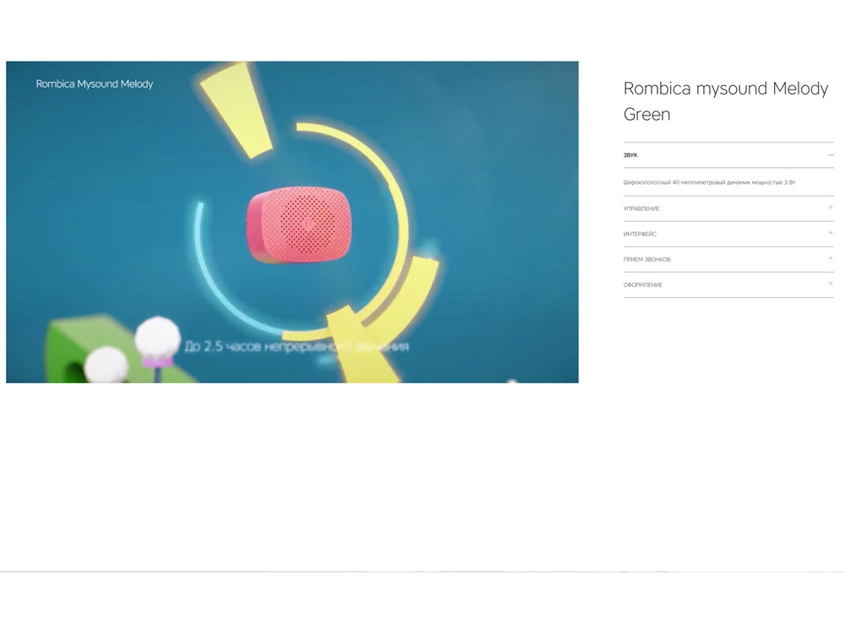Click the plus icon beside ИНТЕРФЕЙС

point(830,233)
